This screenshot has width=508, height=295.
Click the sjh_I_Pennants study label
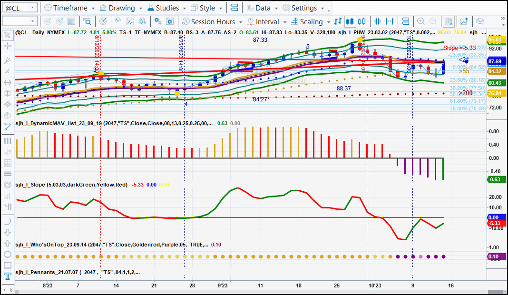pos(78,272)
